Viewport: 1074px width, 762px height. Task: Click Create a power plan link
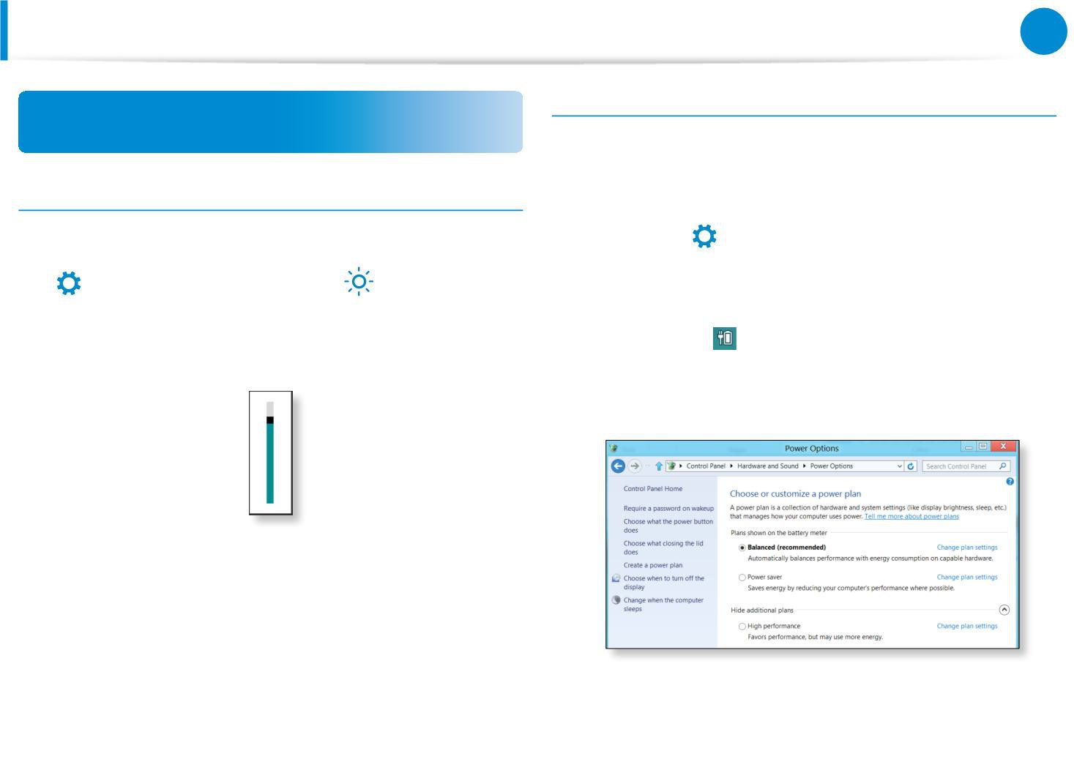(653, 566)
